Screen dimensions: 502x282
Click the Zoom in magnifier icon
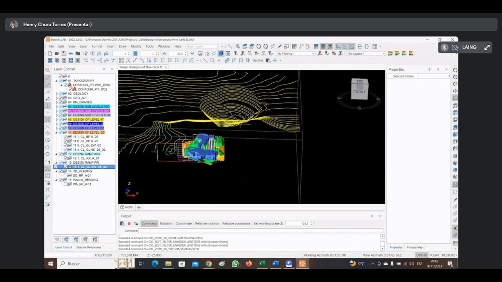tap(238, 47)
